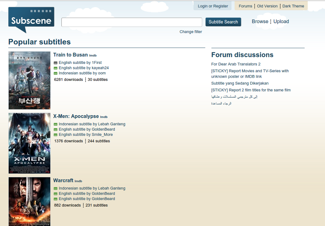Click green icon beside oom Indonesian subtitle
The image size is (325, 226).
click(x=56, y=73)
